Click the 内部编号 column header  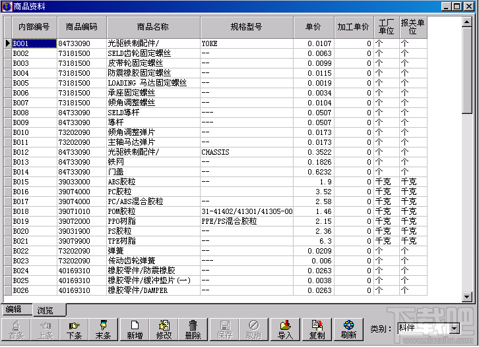34,27
